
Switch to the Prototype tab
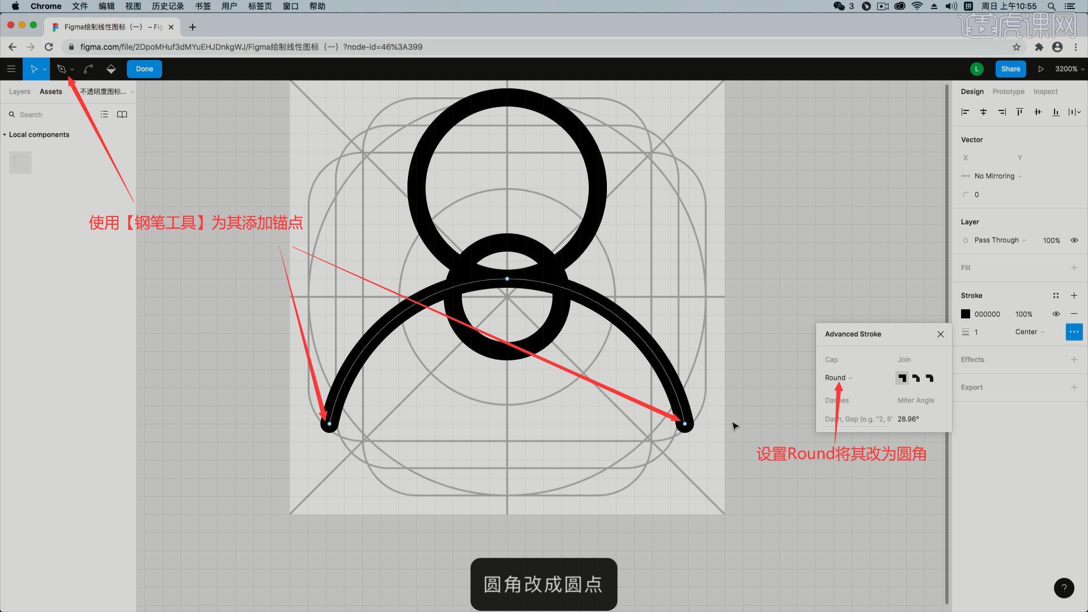coord(1008,92)
